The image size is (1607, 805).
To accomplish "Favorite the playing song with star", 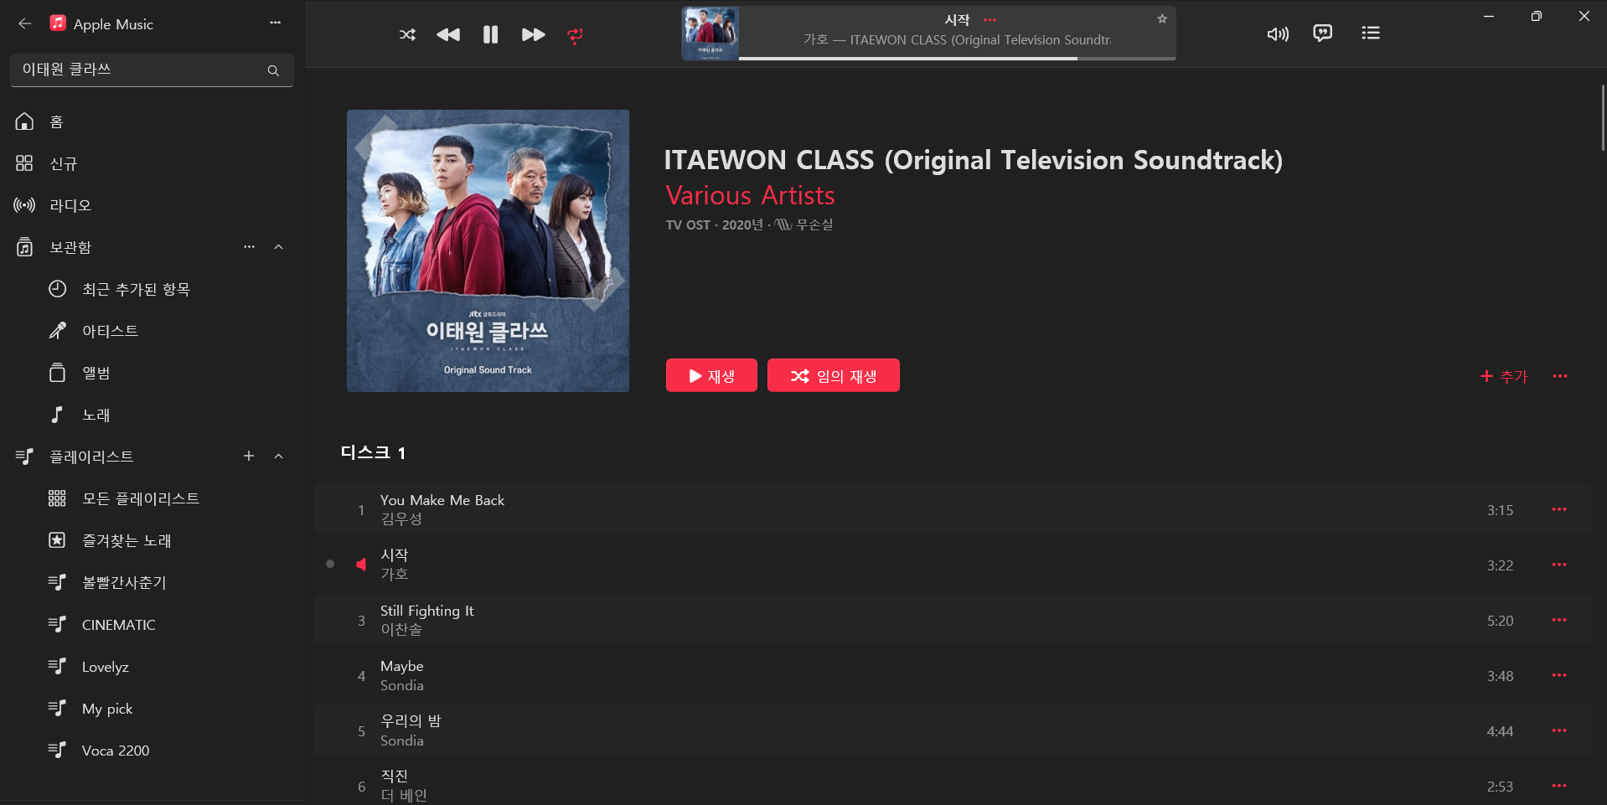I will [1162, 18].
